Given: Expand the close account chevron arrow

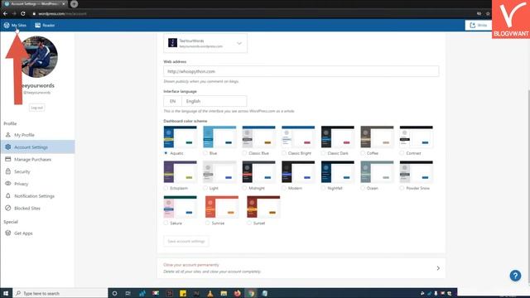Looking at the screenshot, I should point(438,268).
